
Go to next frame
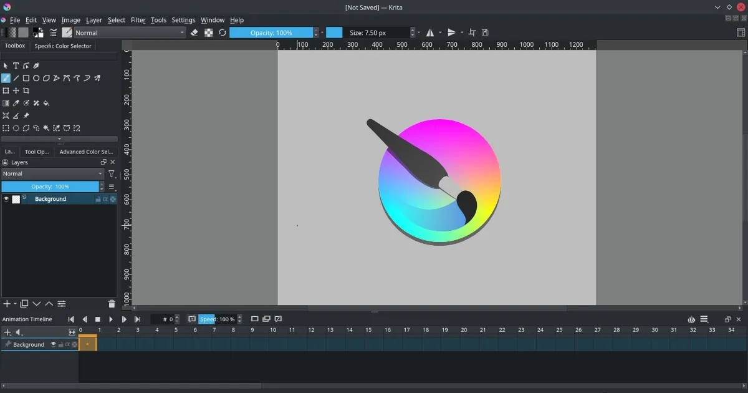pos(124,319)
